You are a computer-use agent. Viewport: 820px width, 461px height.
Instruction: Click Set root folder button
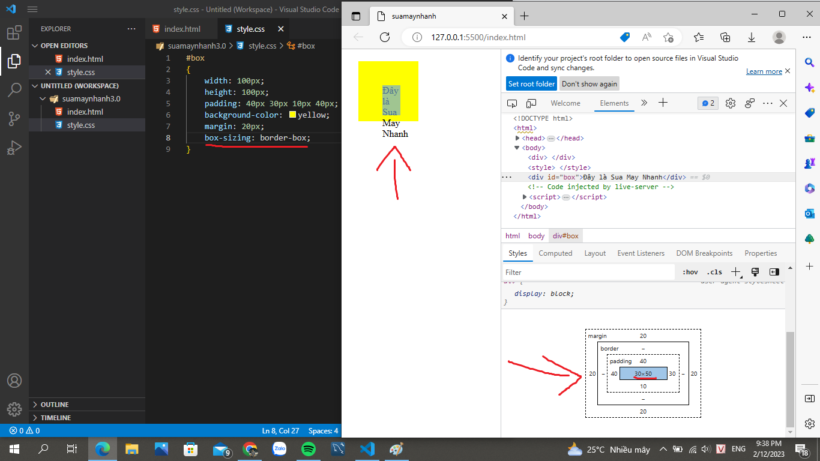point(531,84)
